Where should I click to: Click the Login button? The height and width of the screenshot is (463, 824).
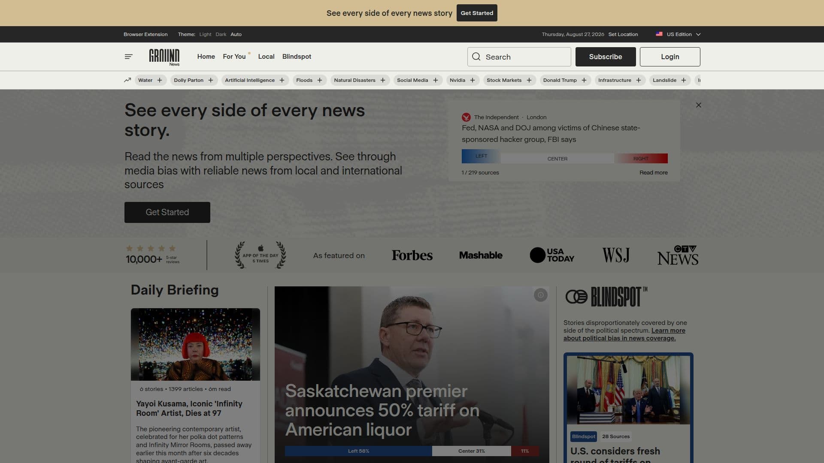tap(670, 57)
